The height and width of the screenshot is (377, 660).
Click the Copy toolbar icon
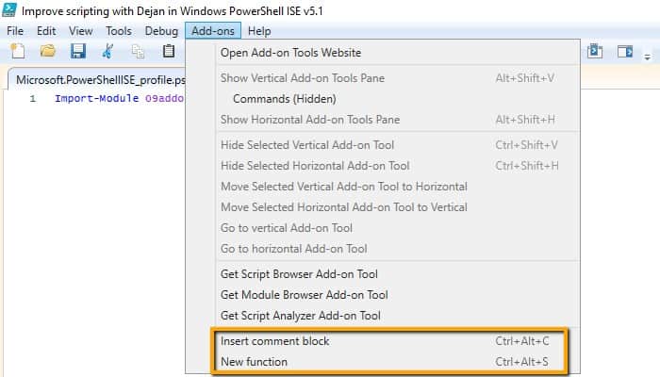[138, 51]
